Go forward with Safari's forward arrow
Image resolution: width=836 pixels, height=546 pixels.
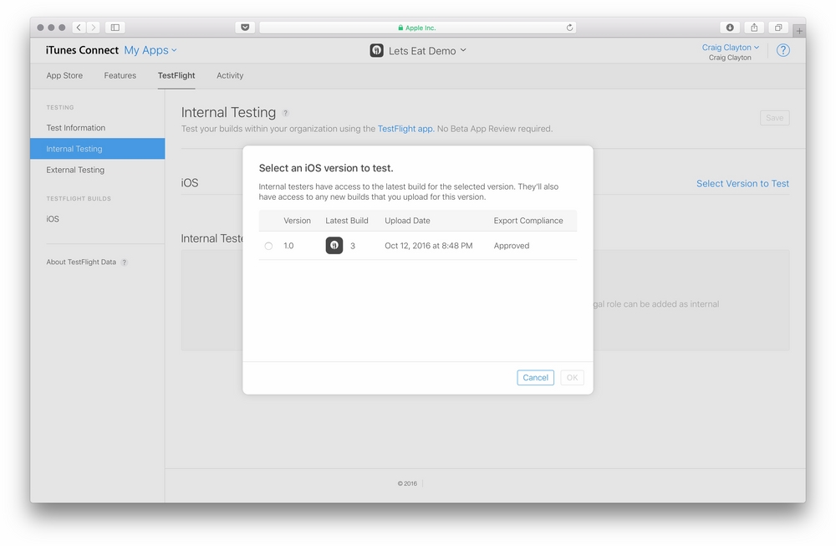tap(94, 28)
